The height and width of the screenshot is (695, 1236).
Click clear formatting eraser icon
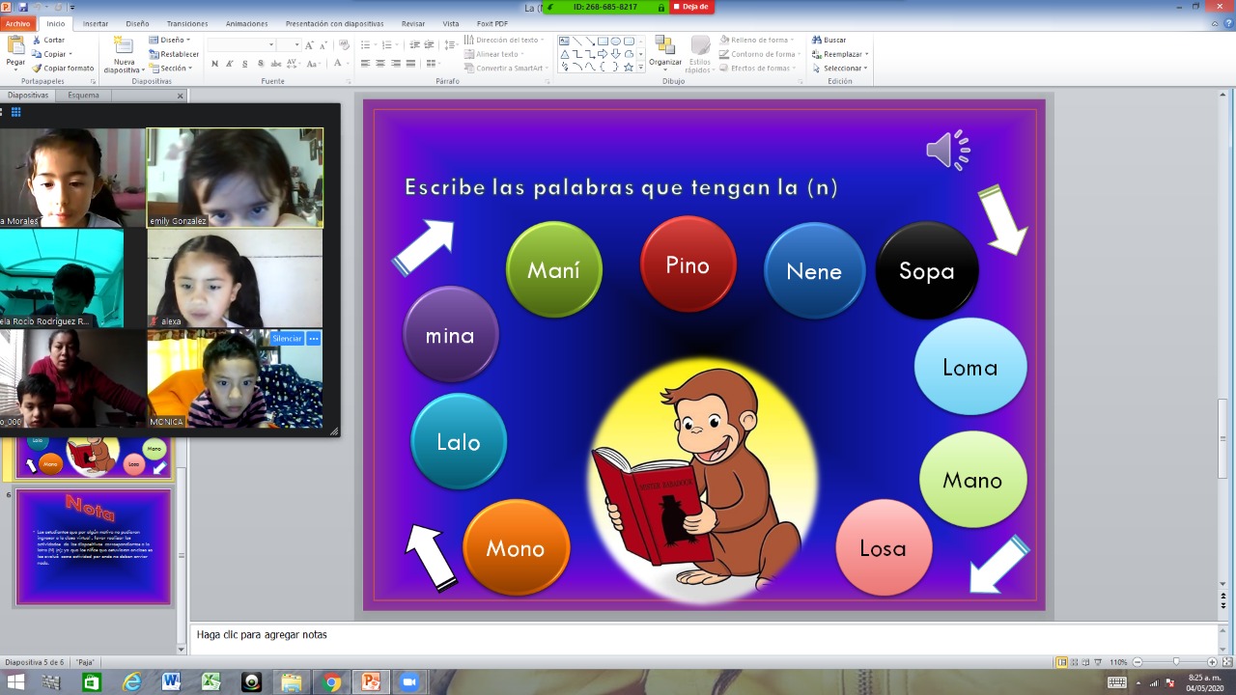[343, 45]
